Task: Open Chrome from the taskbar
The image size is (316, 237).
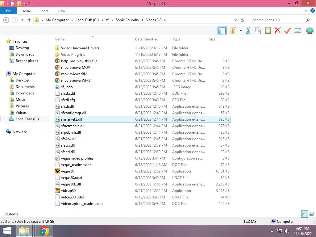Action: tap(44, 231)
